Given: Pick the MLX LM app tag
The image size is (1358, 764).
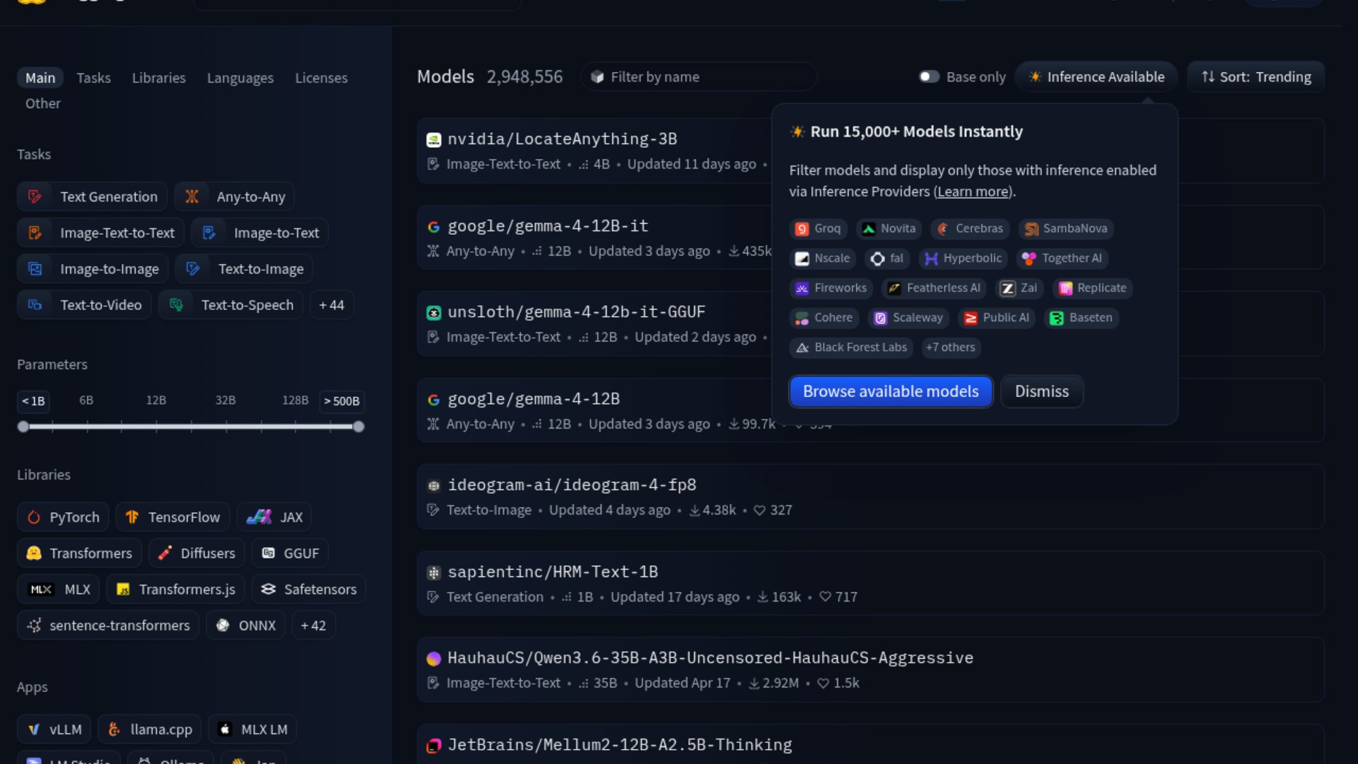Looking at the screenshot, I should click(253, 729).
